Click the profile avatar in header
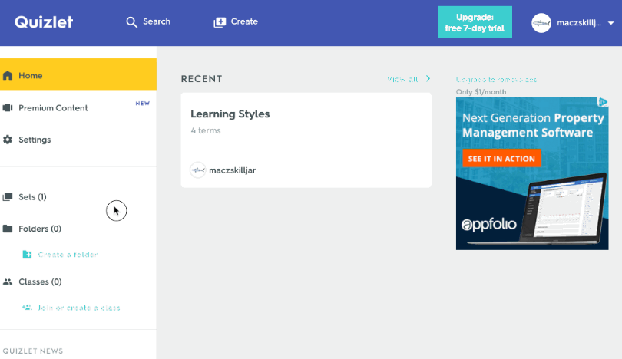The height and width of the screenshot is (359, 622). [x=541, y=23]
